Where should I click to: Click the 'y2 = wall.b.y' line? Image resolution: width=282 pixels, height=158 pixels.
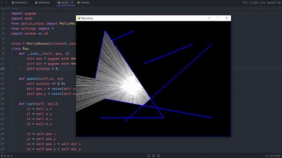tap(39, 124)
